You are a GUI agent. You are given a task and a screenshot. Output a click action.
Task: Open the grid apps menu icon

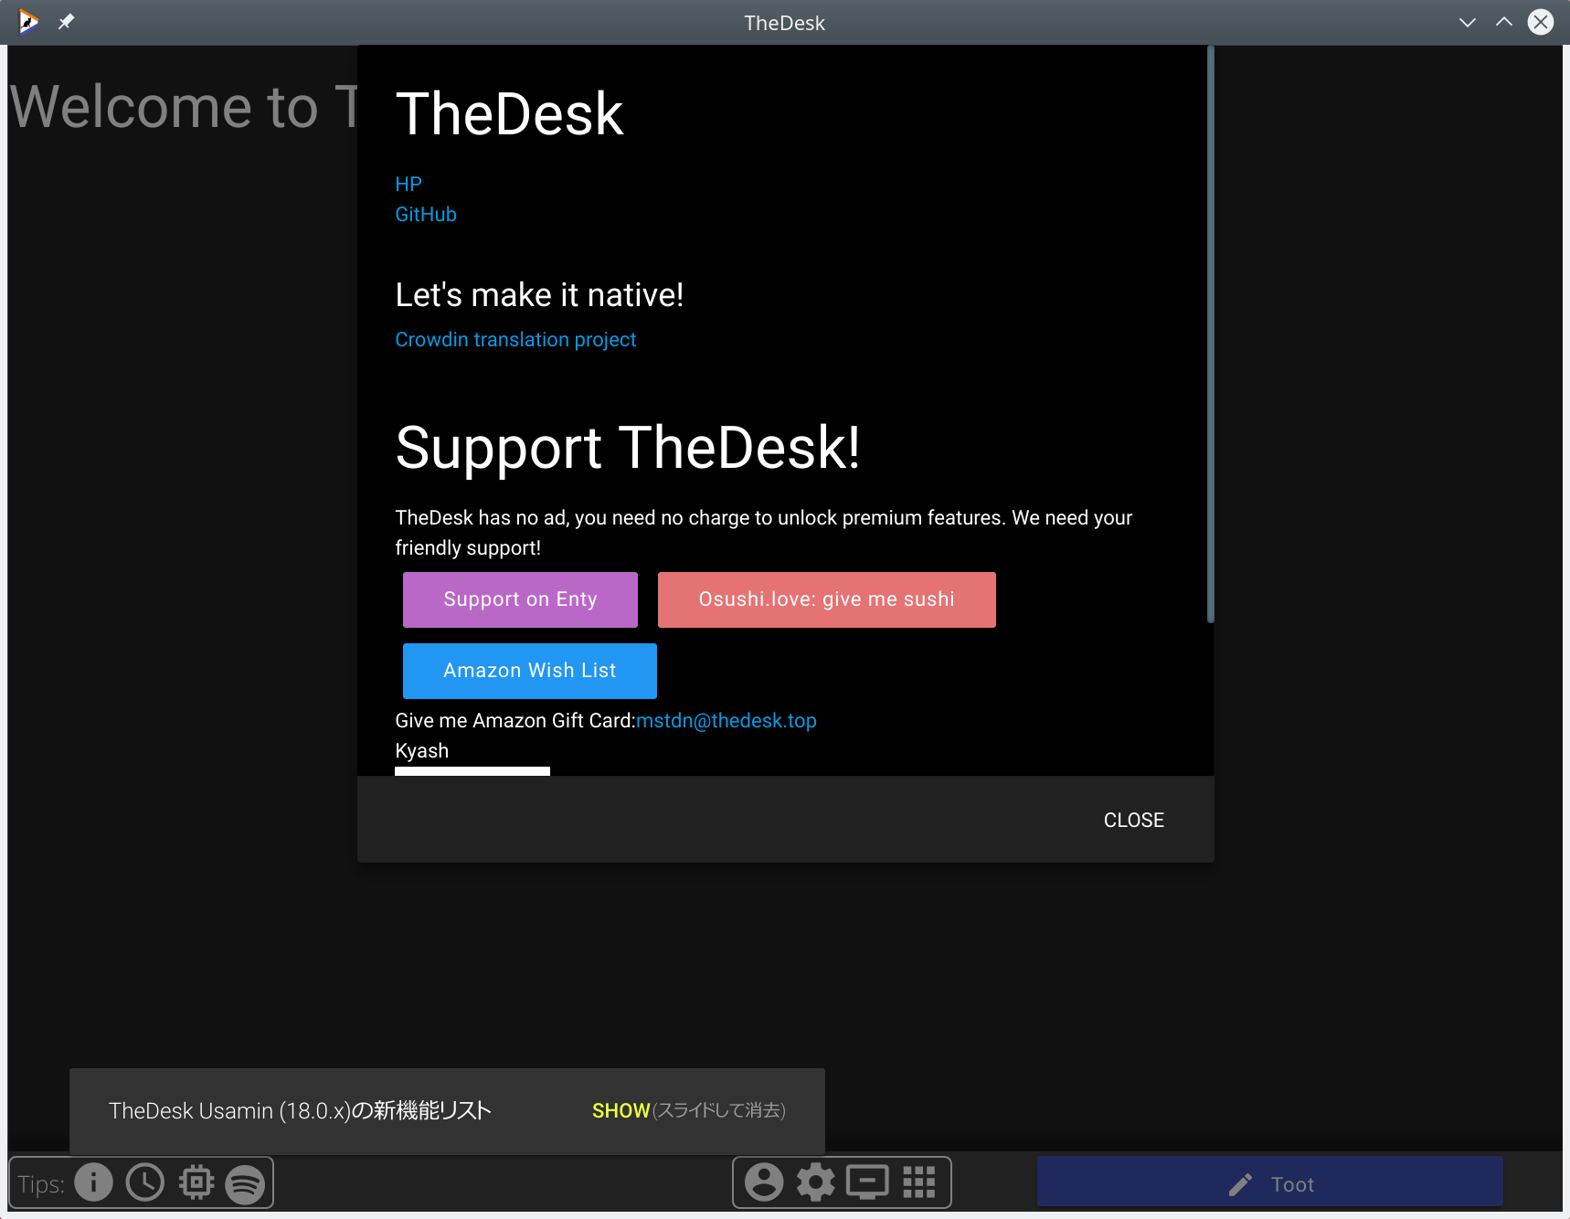(919, 1182)
